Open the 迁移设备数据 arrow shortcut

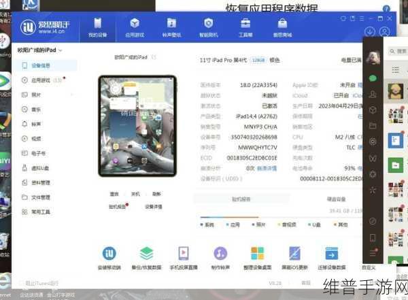(332, 258)
